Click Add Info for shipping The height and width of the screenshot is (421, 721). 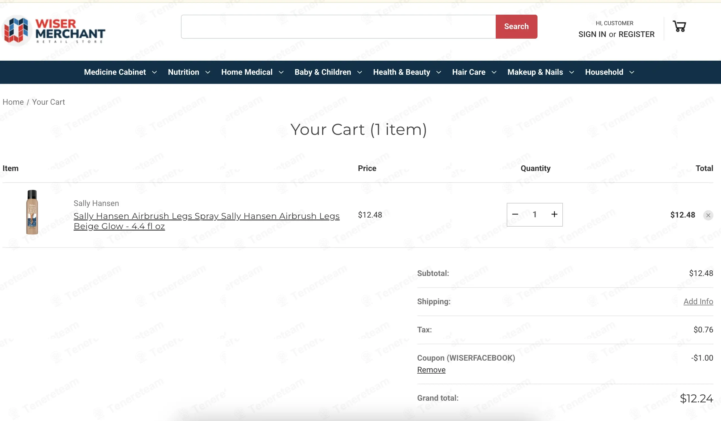(x=698, y=301)
